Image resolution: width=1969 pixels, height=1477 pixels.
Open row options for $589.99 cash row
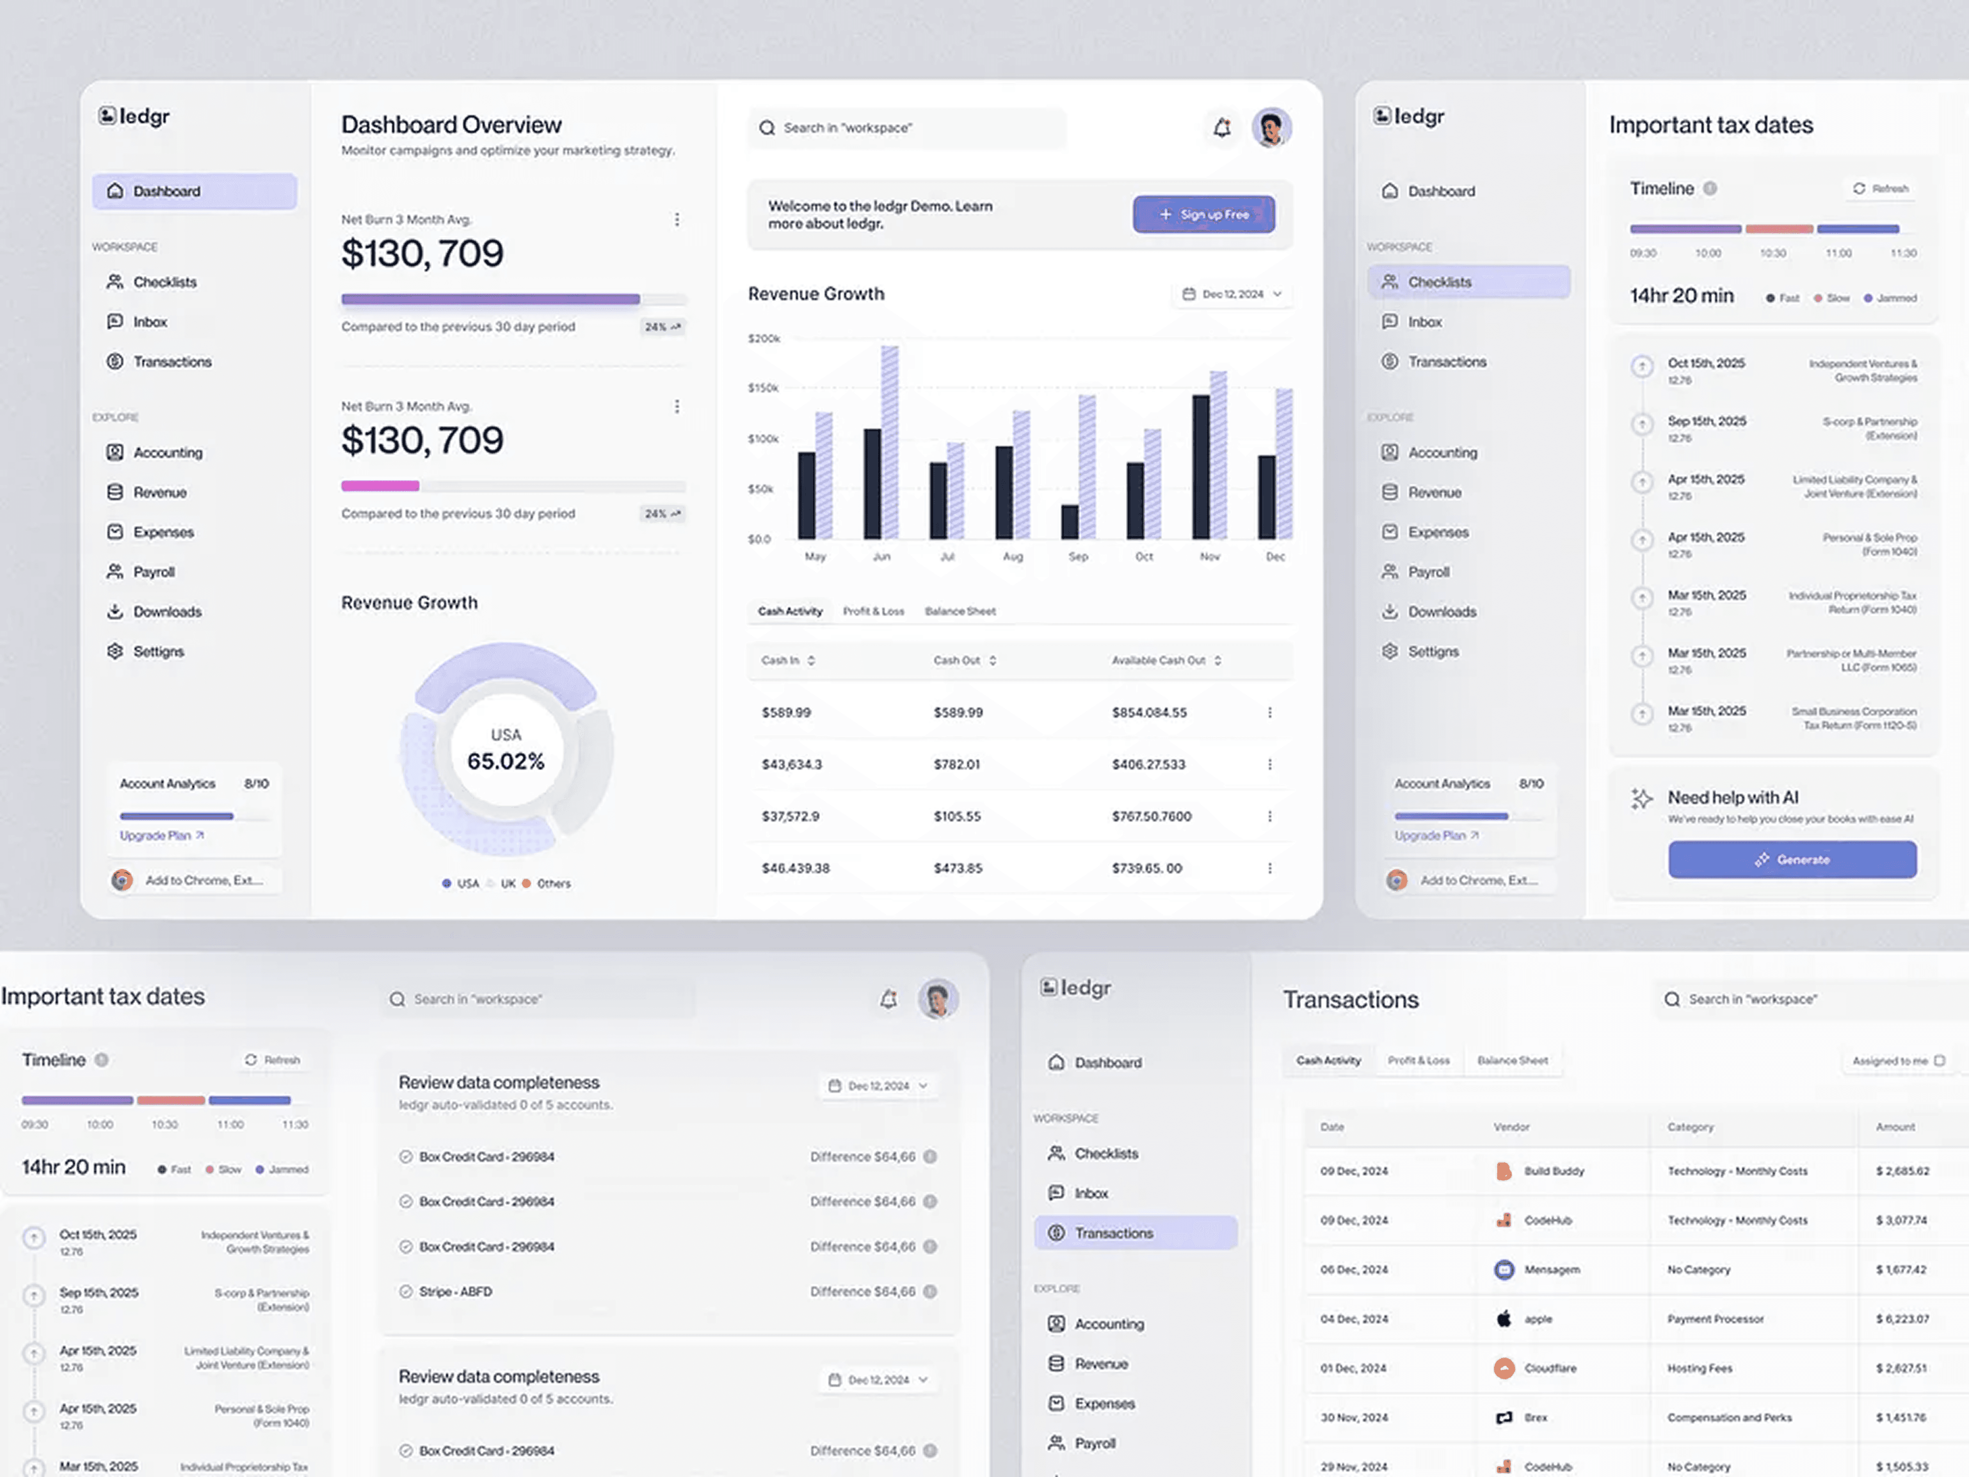coord(1269,712)
